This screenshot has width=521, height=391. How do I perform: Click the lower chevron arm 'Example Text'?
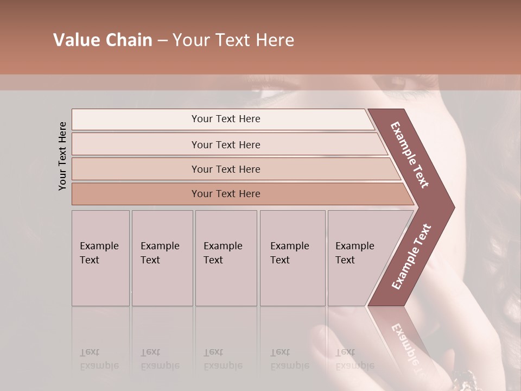click(411, 257)
